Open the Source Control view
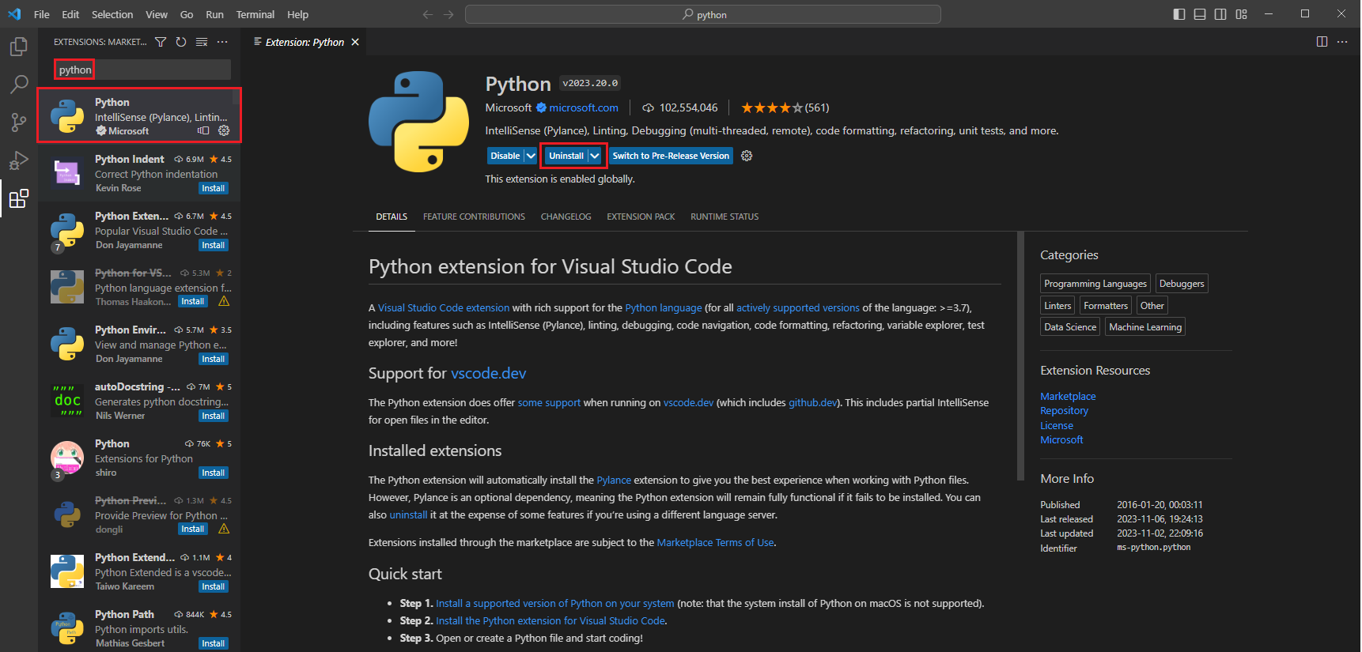 point(19,122)
